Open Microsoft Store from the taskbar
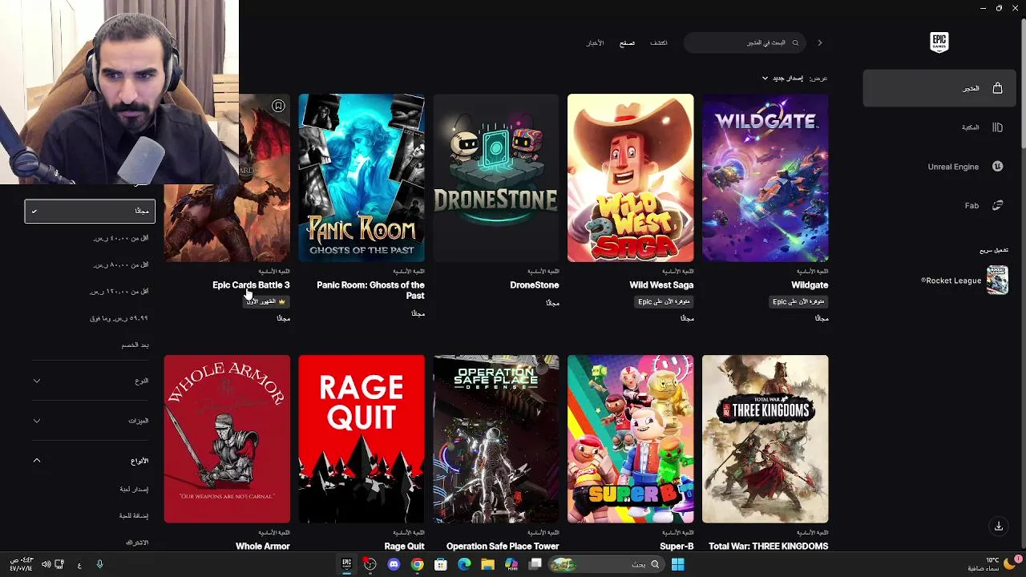Image resolution: width=1026 pixels, height=577 pixels. (440, 564)
